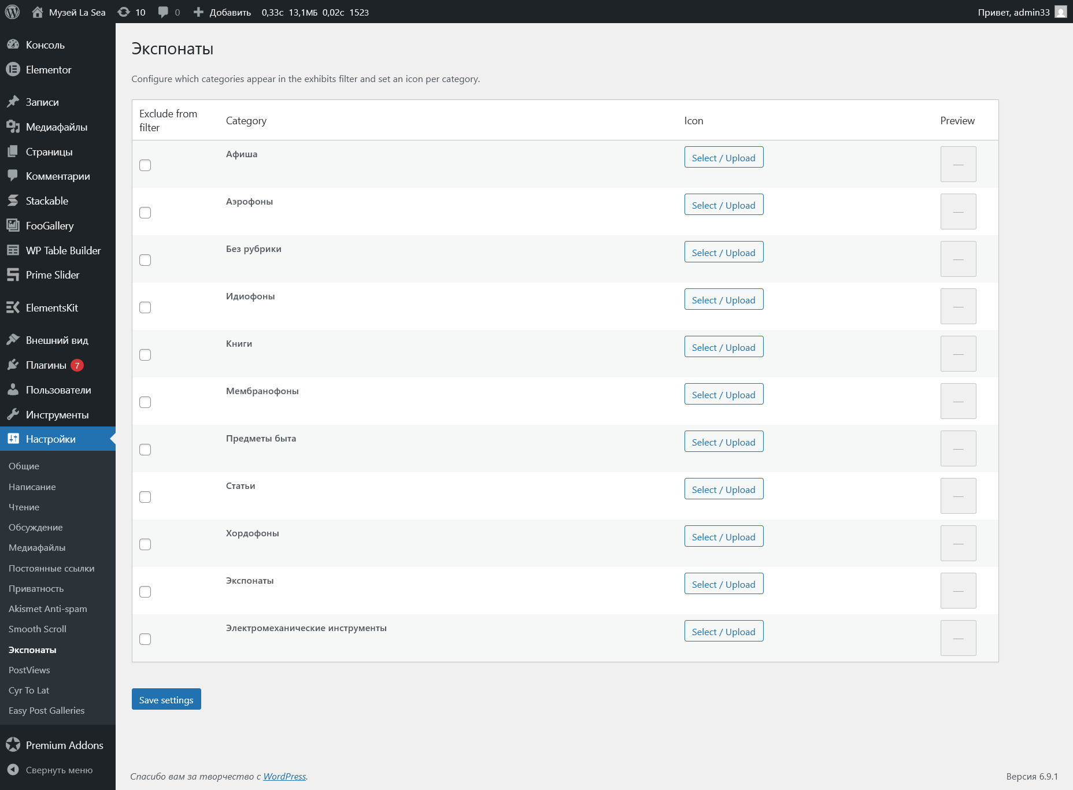Screen dimensions: 1073x790
Task: Click the Внешний вид brush icon
Action: [x=13, y=340]
